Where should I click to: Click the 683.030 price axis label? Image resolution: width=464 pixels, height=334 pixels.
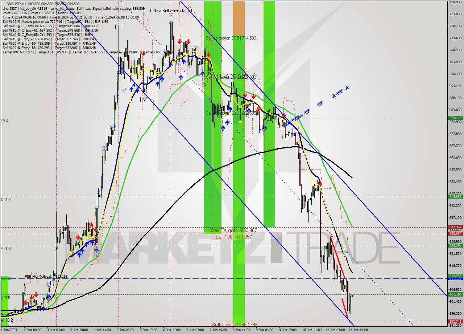[x=455, y=110]
